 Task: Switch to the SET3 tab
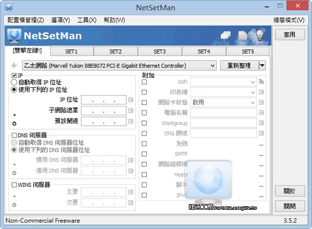160,51
